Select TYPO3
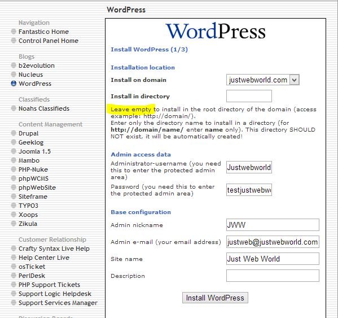This screenshot has height=318, width=338. (28, 206)
